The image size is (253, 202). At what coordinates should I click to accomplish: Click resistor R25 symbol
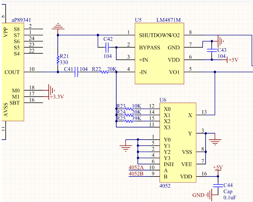[x=129, y=121]
